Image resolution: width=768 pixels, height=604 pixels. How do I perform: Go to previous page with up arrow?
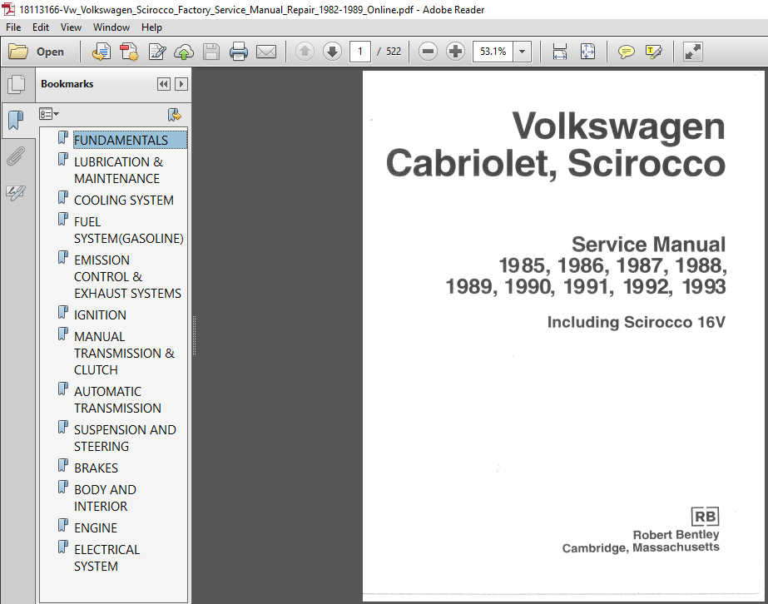[305, 52]
